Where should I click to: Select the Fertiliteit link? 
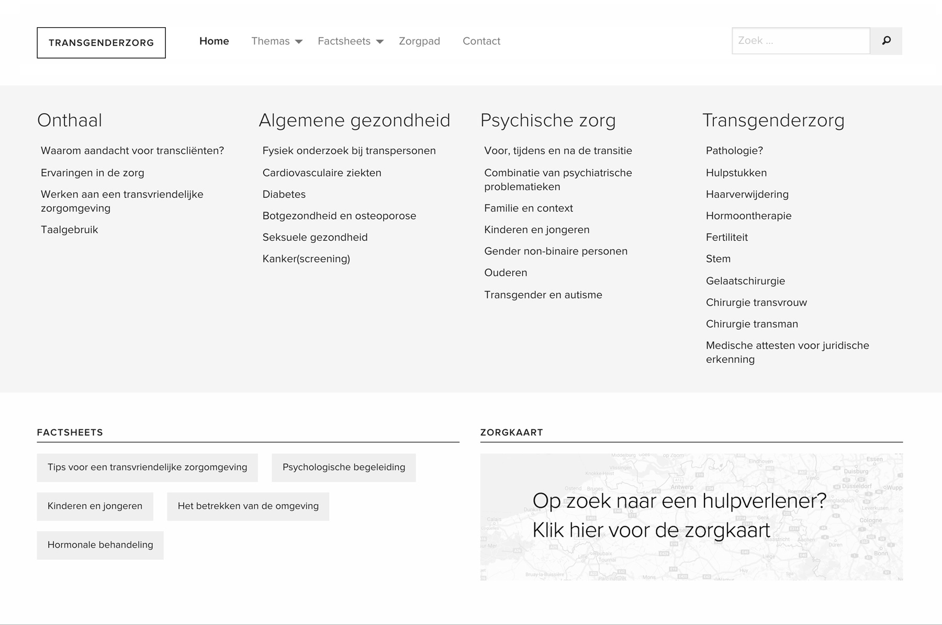(727, 237)
